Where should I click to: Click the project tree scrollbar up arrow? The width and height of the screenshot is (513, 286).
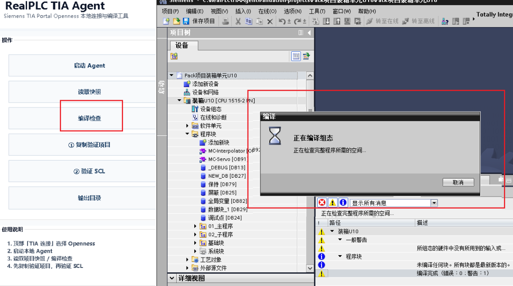pos(310,76)
